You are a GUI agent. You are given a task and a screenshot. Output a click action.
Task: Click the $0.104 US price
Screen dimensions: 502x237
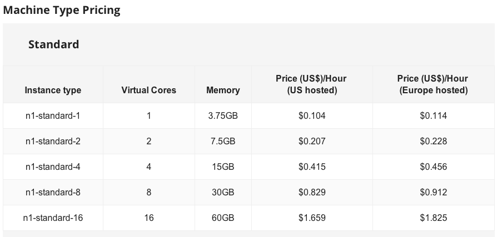point(312,116)
